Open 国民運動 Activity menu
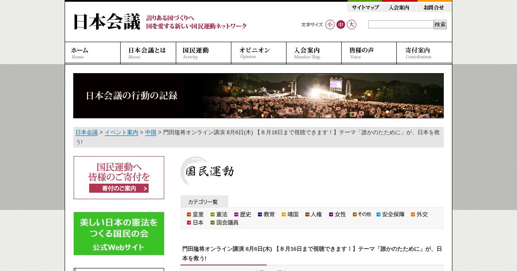 203,53
